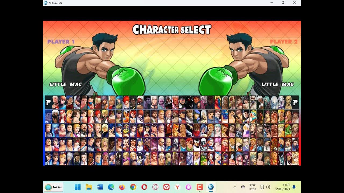Expand the hidden system tray icons
The width and height of the screenshot is (344, 193).
pyautogui.click(x=235, y=187)
